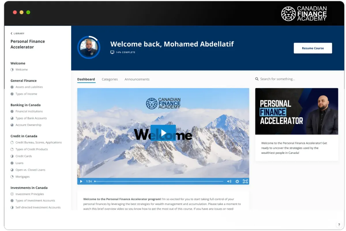Open Credit Bureau, Scores, Applications lesson

(39, 143)
